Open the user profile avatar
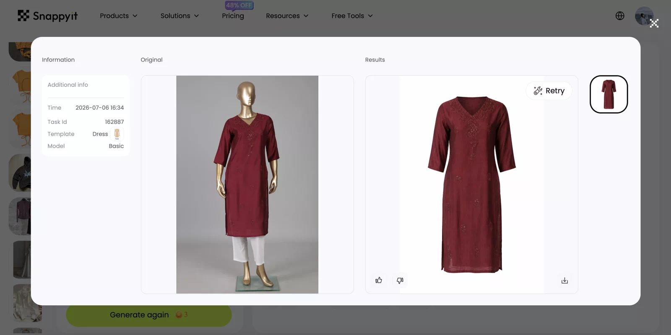The image size is (671, 335). tap(644, 16)
